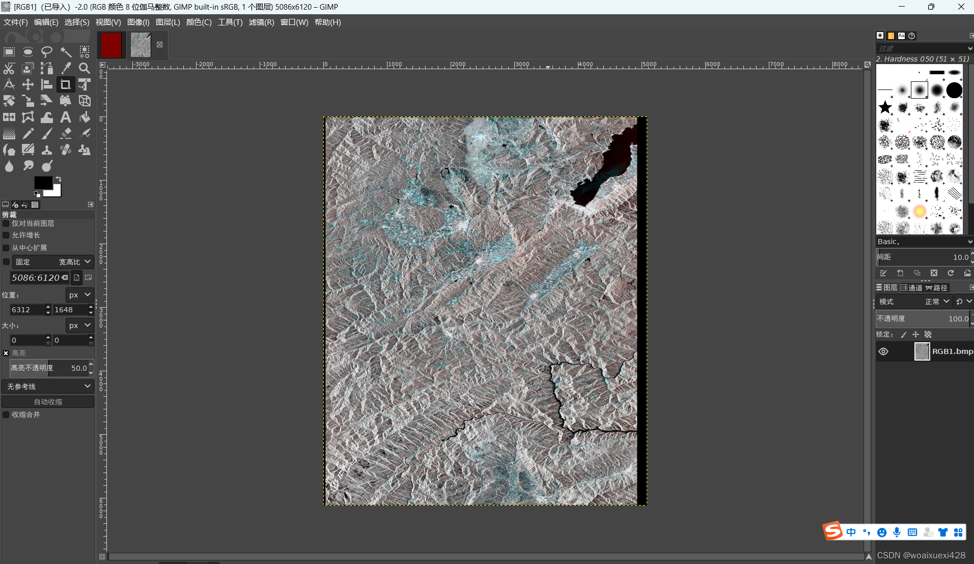
Task: Select the Smudge tool
Action: (28, 166)
